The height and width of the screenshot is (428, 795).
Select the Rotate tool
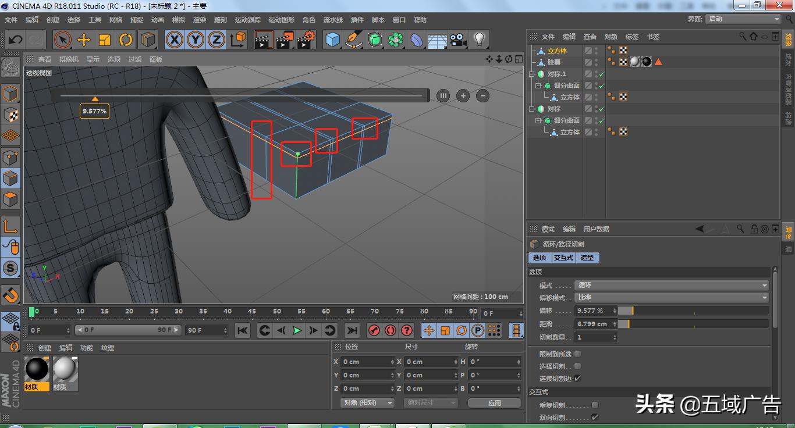126,40
